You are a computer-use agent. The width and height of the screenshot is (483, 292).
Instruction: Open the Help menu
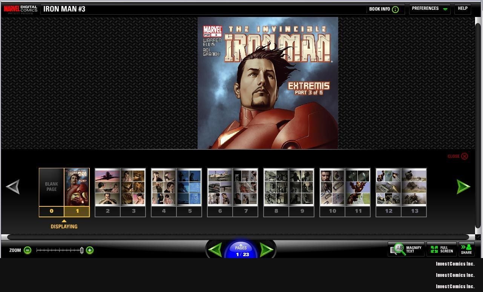(x=463, y=9)
